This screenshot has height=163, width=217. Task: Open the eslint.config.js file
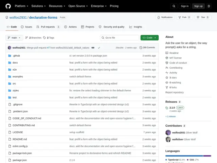(x=20, y=146)
